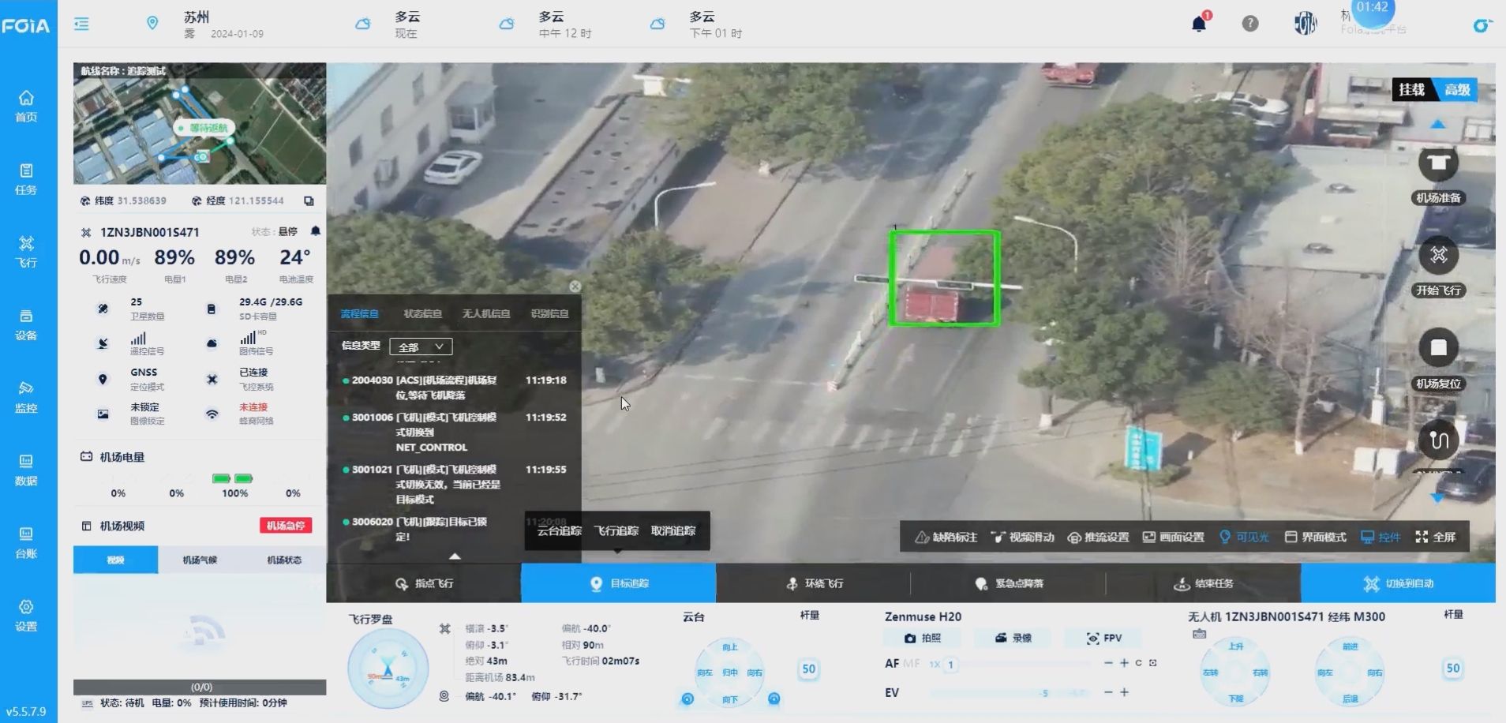Viewport: 1506px width, 723px height.
Task: Click the 飞行追踪 flight tracking button
Action: pyautogui.click(x=616, y=530)
